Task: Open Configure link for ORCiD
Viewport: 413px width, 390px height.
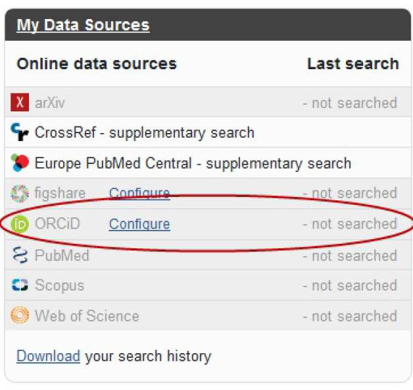Action: 139,224
